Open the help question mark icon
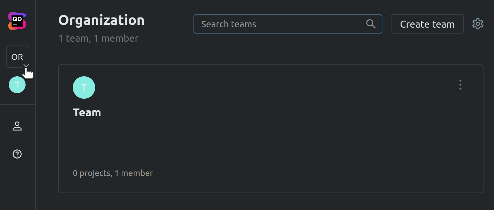 click(17, 154)
